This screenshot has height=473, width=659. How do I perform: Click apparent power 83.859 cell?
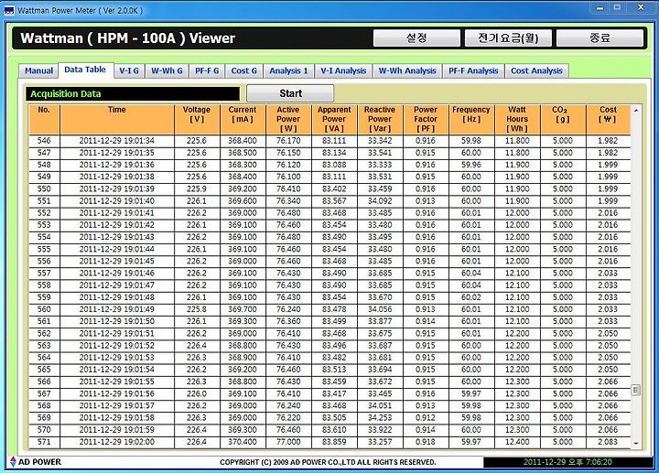334,442
